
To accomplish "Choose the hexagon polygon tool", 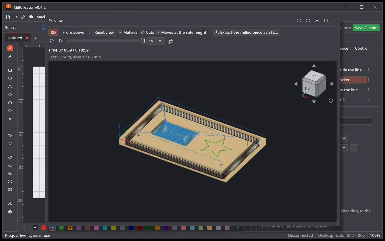I will point(10,103).
